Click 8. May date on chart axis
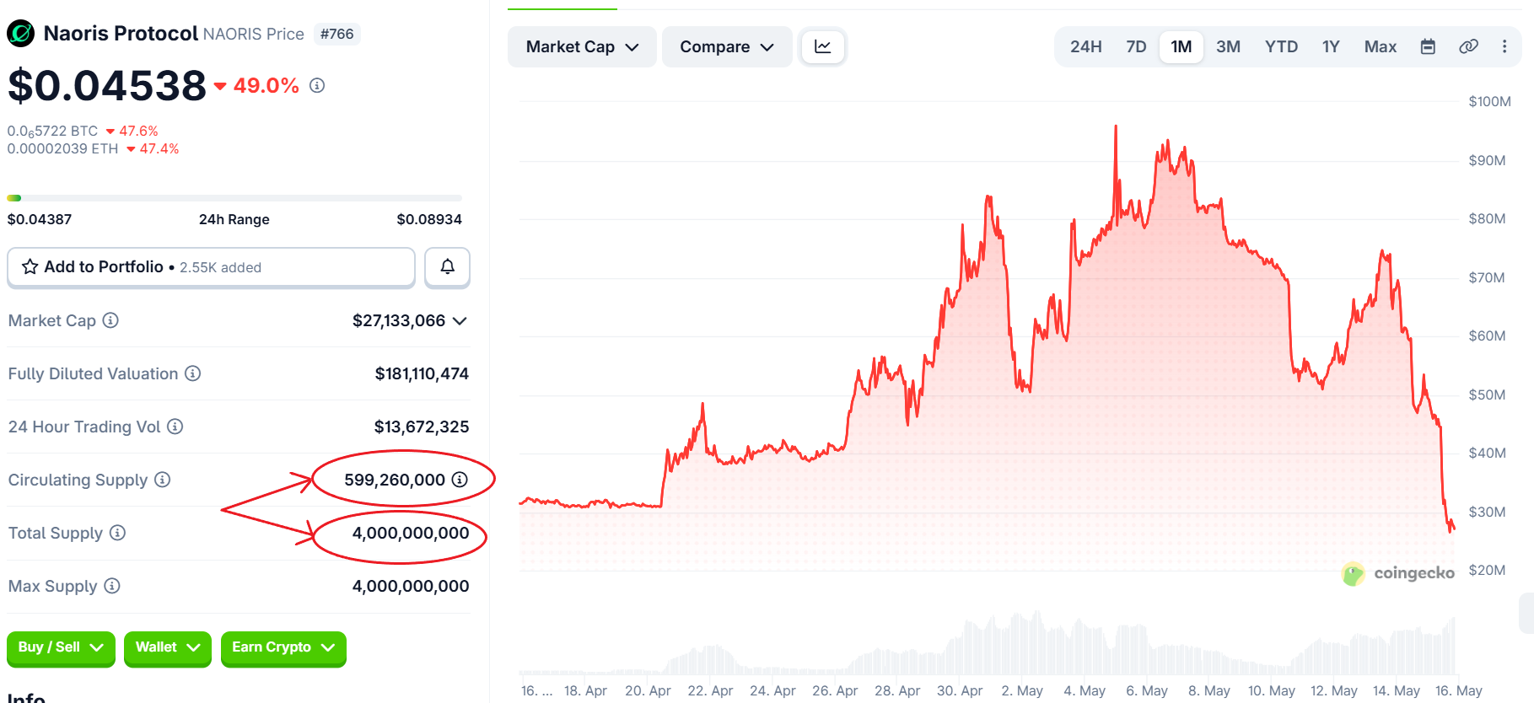 1209,690
